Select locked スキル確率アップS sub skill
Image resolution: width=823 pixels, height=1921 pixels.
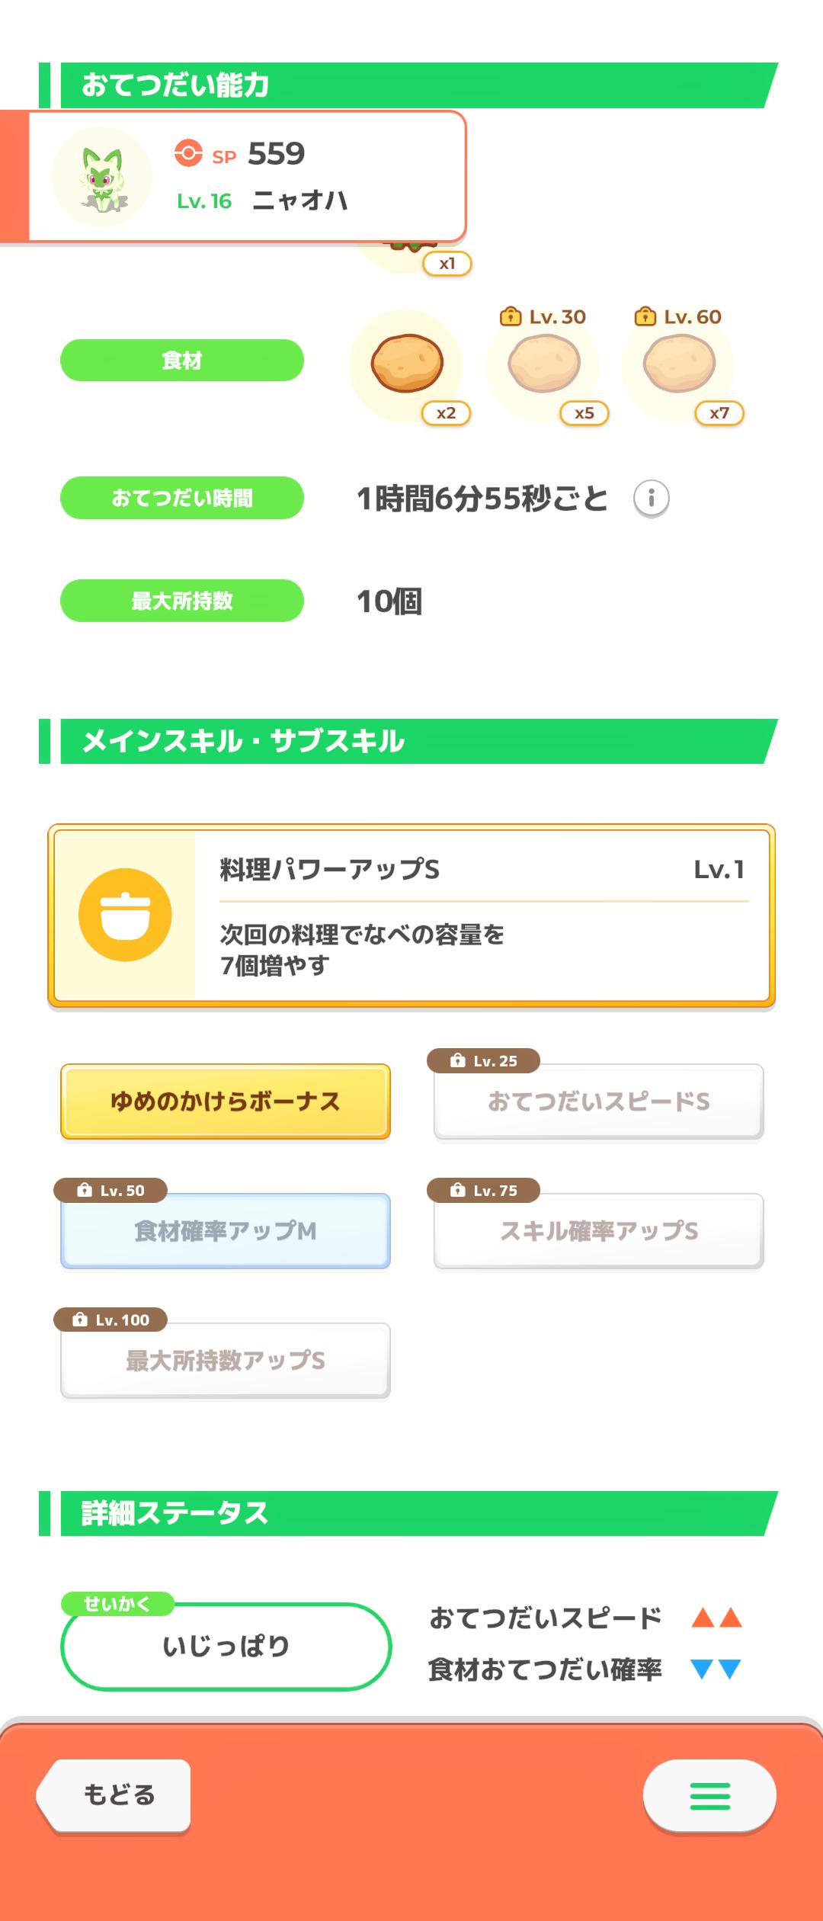point(599,1231)
